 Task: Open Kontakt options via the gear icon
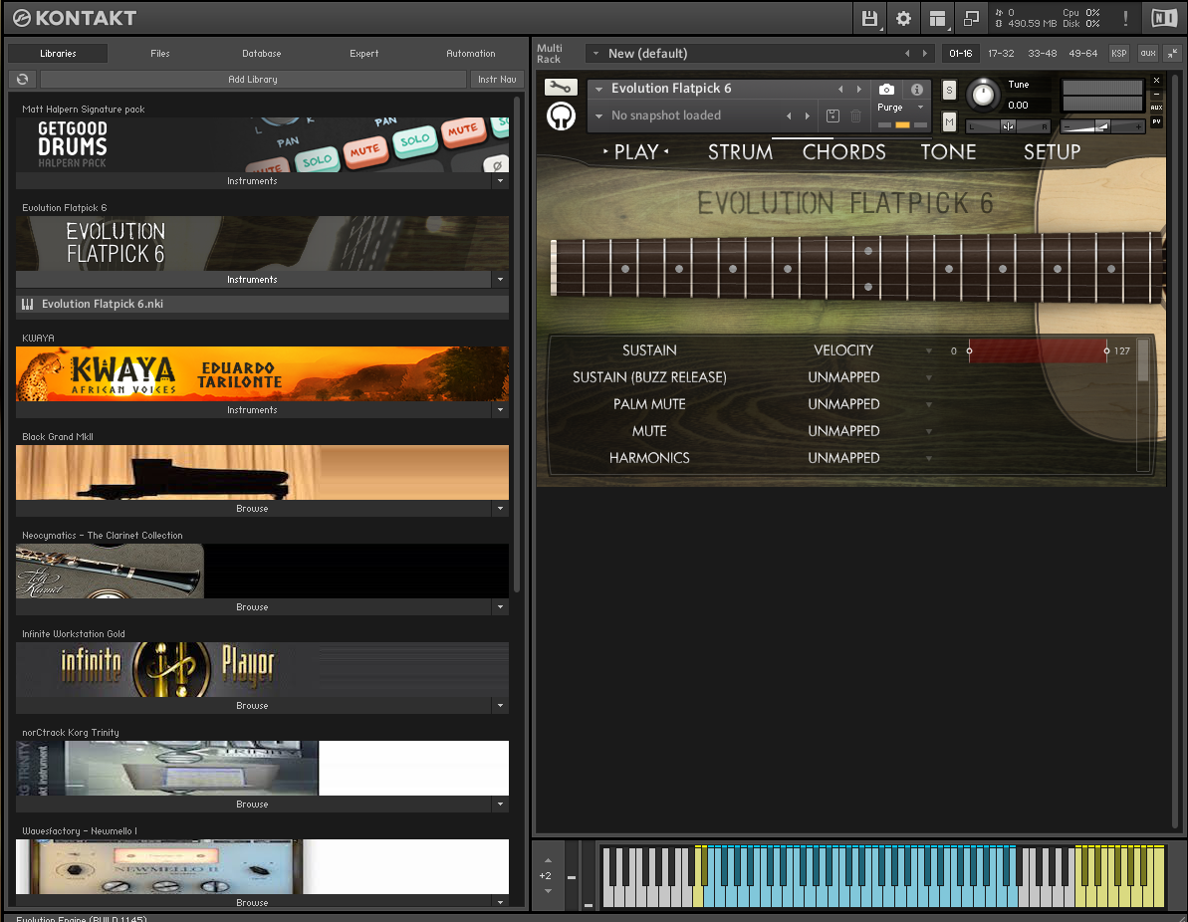[903, 18]
